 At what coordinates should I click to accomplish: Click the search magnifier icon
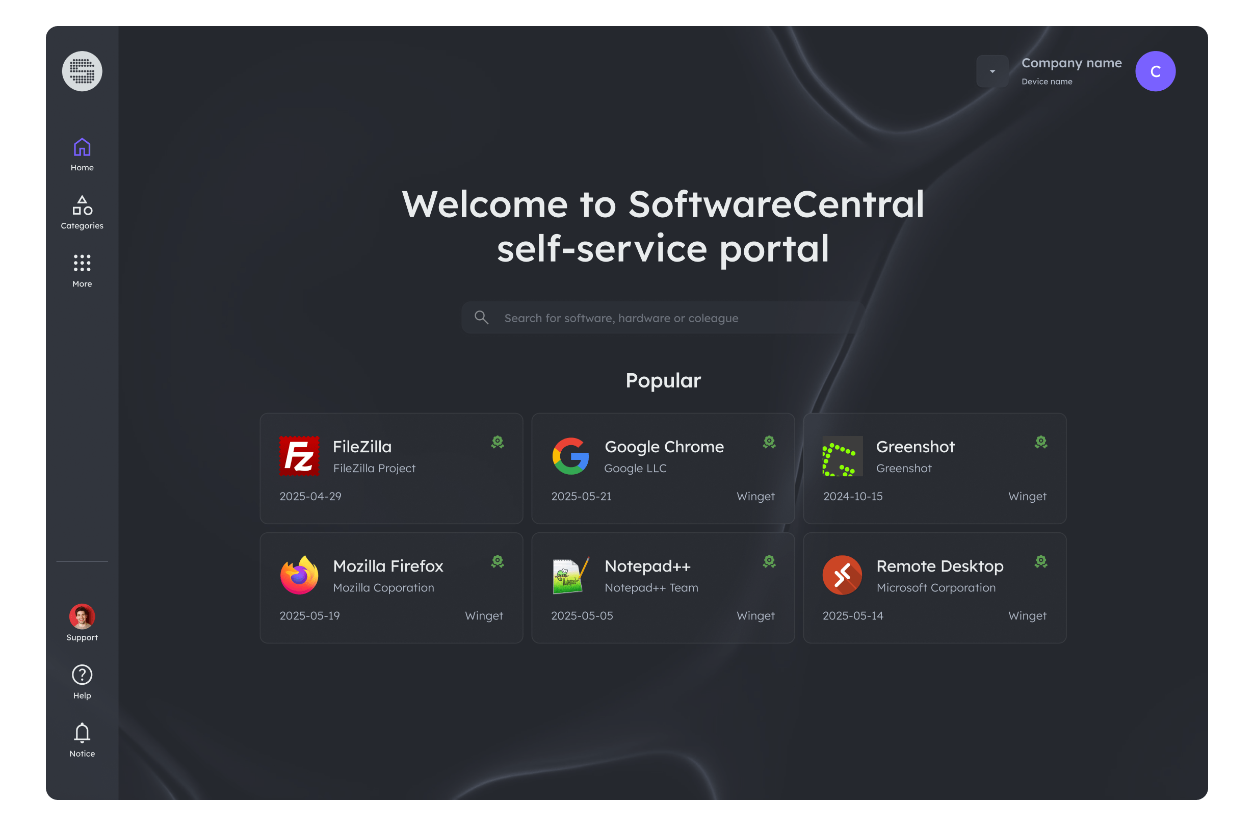pyautogui.click(x=481, y=317)
